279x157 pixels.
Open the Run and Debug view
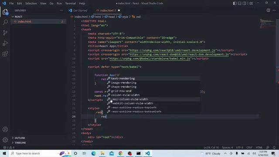[5, 43]
